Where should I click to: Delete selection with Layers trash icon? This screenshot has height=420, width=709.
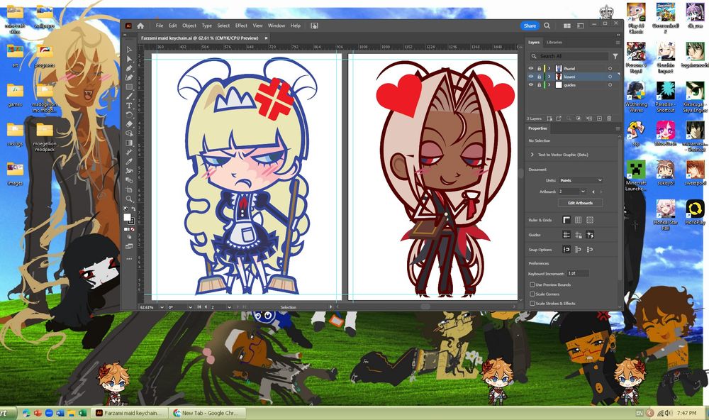pyautogui.click(x=609, y=118)
